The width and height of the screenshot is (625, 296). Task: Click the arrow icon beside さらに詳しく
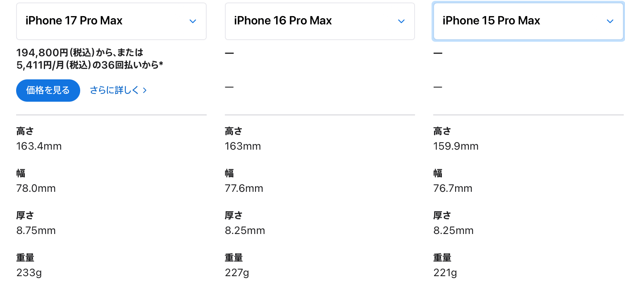(x=145, y=91)
